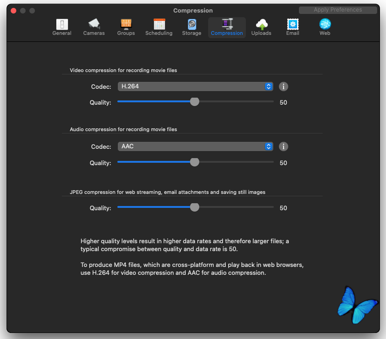Image resolution: width=386 pixels, height=339 pixels.
Task: Click the JPEG compression section heading
Action: pos(168,192)
